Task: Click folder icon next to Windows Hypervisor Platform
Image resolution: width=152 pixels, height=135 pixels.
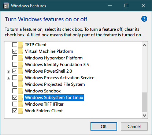Action: click(20, 58)
